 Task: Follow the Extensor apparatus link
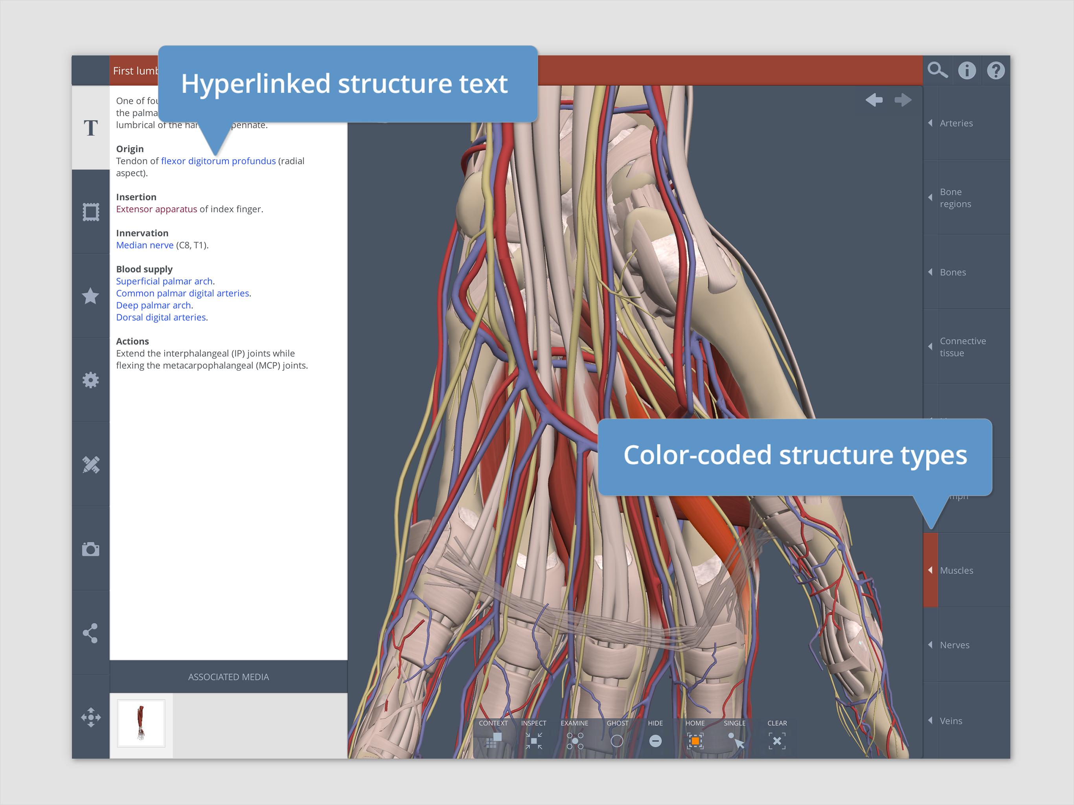pos(156,209)
